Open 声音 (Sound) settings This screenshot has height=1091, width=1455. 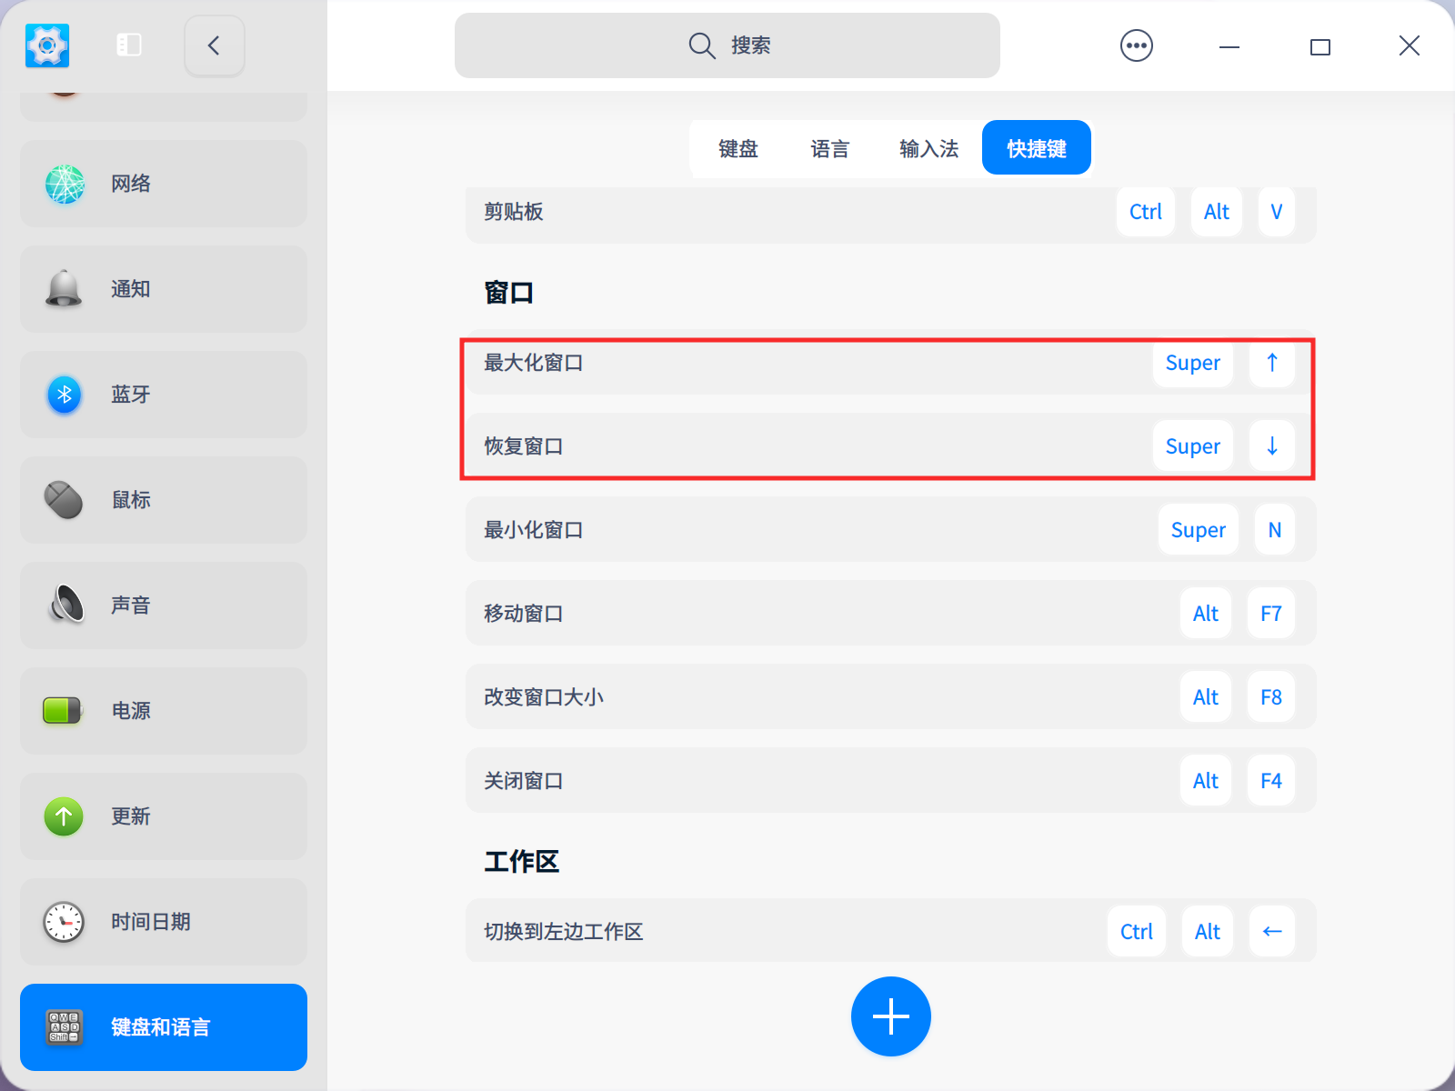coord(163,606)
